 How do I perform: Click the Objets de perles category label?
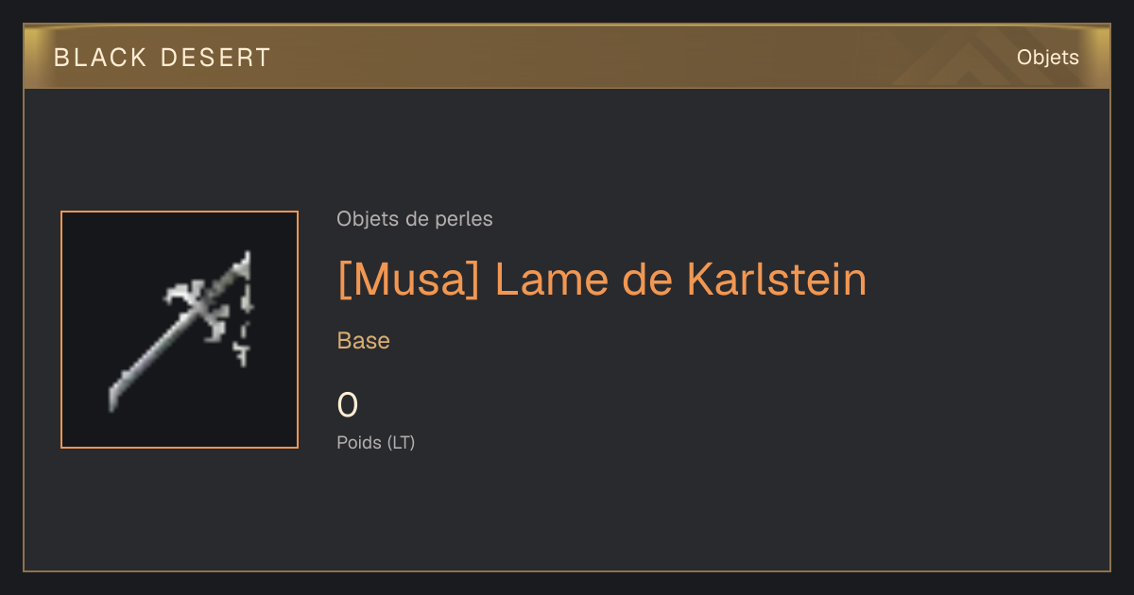point(415,219)
